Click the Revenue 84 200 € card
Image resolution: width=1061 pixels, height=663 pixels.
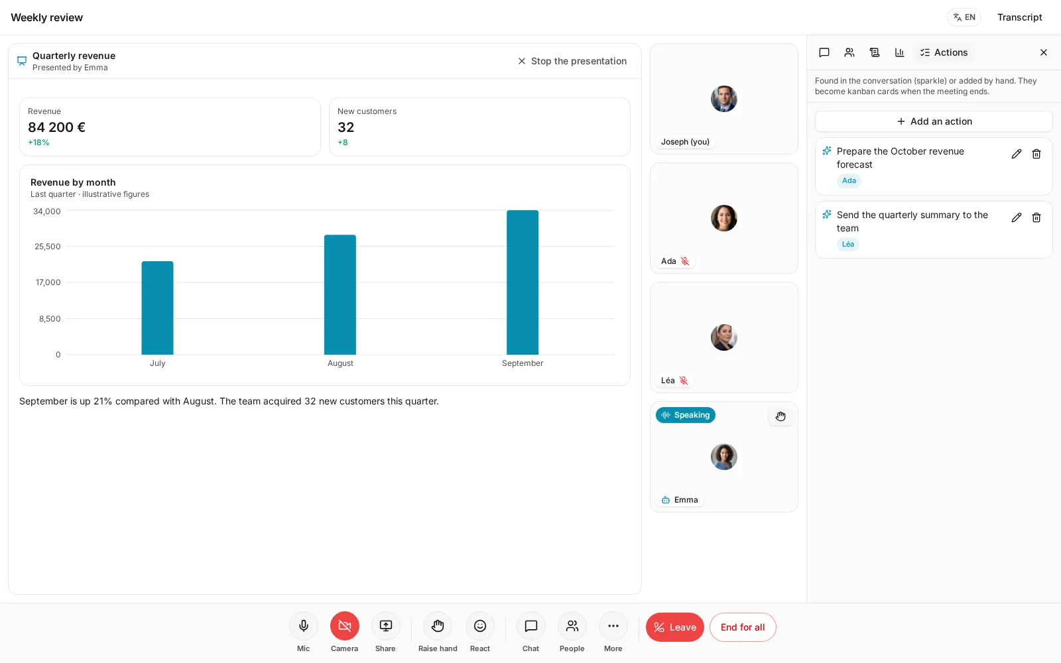(170, 127)
